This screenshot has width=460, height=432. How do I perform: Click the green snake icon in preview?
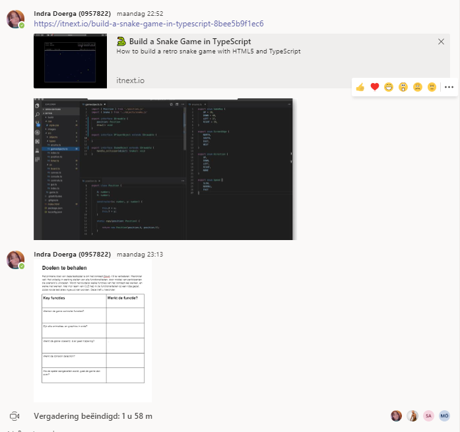121,42
